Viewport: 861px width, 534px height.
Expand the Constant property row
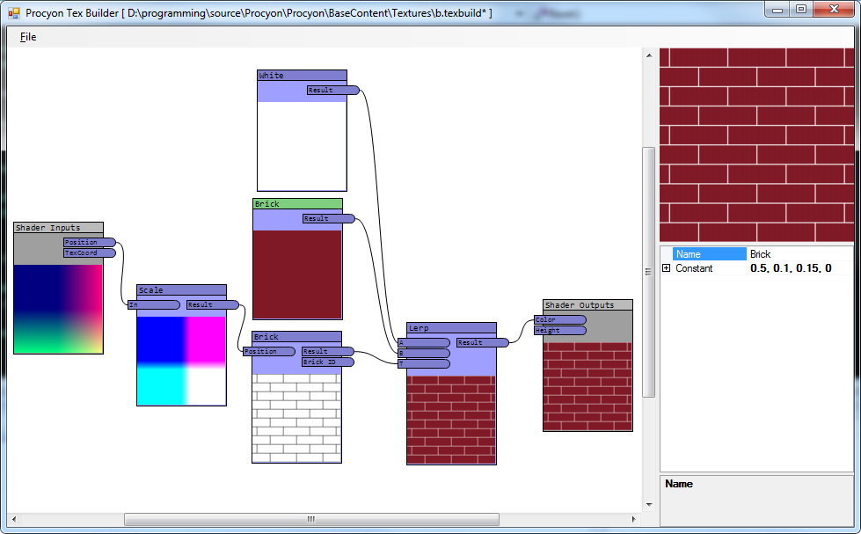tap(667, 268)
